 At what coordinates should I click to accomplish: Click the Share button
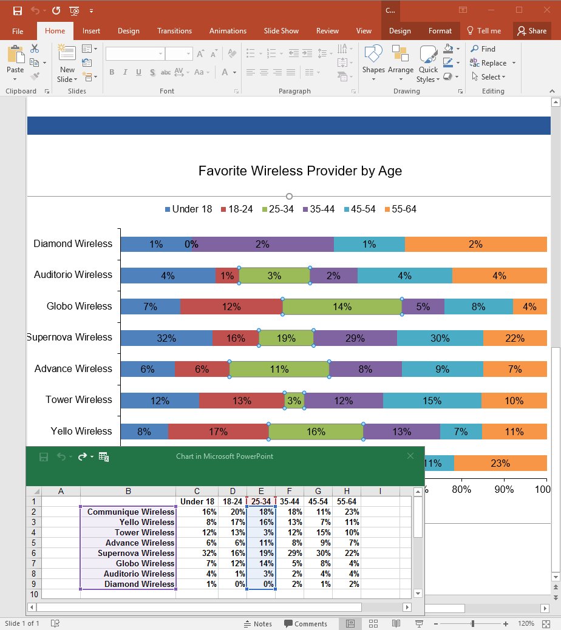pos(532,31)
